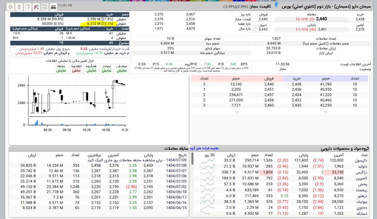Open the bar chart icon beside the clock
The width and height of the screenshot is (377, 219).
click(53, 6)
